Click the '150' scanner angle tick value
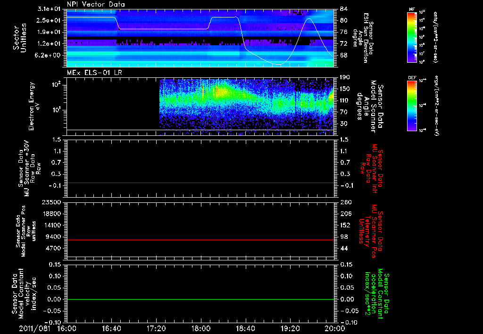Viewport: 483px width, 334px height. point(345,89)
